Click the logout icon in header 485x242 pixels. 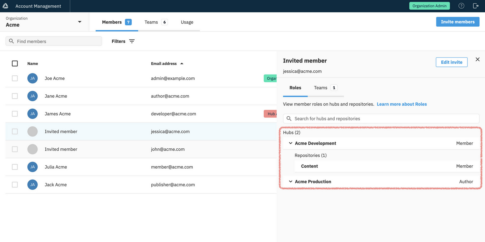[x=476, y=6]
